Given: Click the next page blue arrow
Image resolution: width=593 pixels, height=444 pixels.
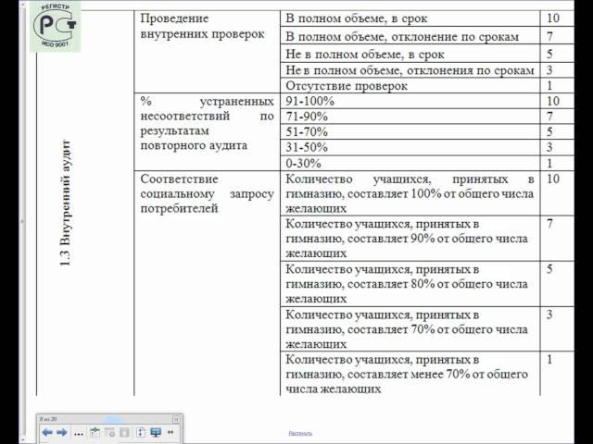Looking at the screenshot, I should [x=62, y=432].
